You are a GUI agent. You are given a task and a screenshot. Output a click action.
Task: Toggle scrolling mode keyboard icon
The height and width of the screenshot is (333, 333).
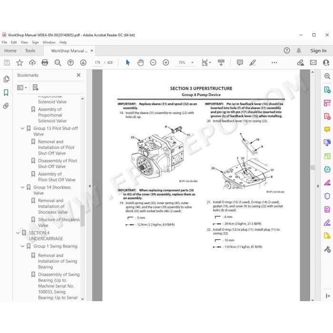pyautogui.click(x=221, y=62)
